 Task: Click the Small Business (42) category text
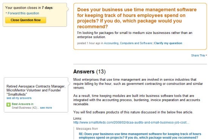point(25,108)
